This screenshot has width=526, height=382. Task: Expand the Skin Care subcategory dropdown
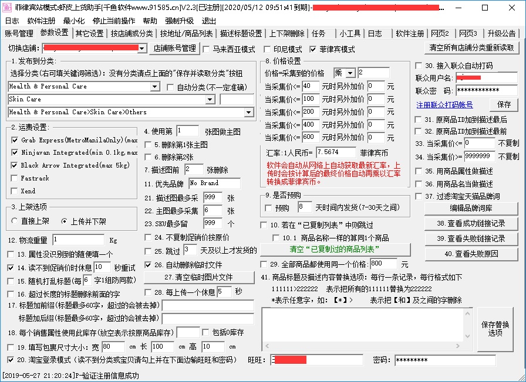(x=210, y=100)
